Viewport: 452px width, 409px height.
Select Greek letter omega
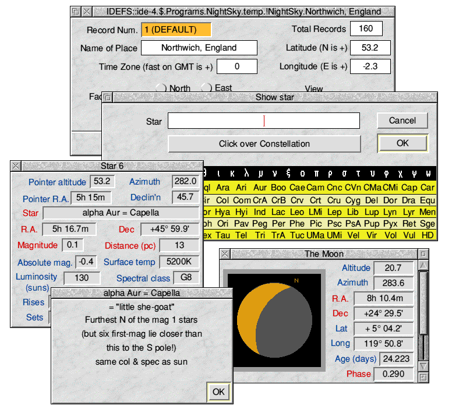[x=428, y=173]
